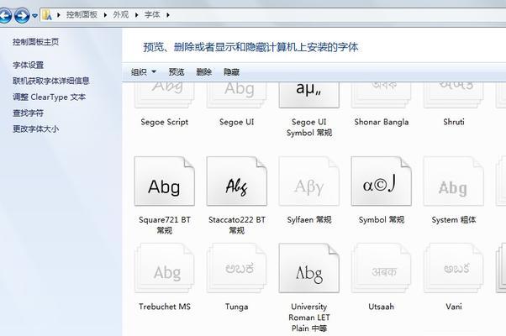Open 调整 ClearType 文本 link

coord(49,97)
